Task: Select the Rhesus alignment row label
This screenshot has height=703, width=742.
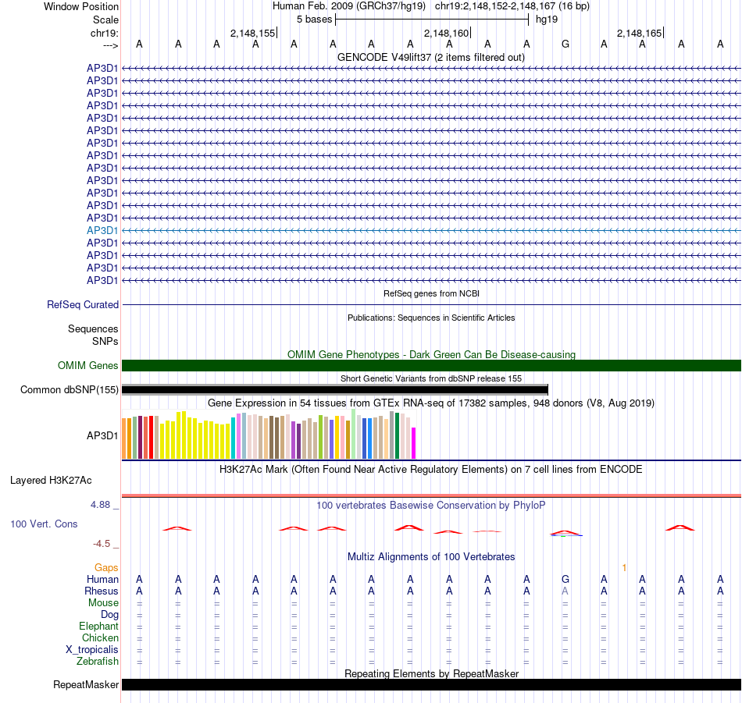Action: (102, 591)
